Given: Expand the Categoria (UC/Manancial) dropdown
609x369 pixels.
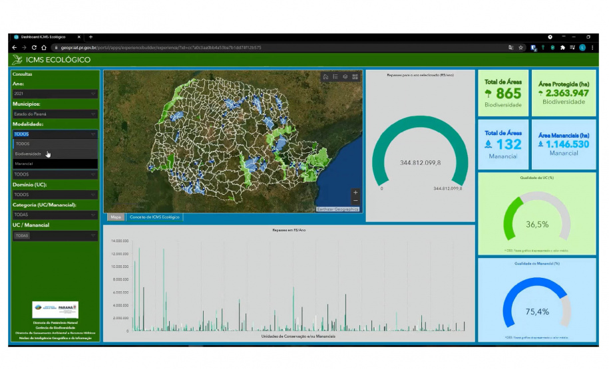Looking at the screenshot, I should pyautogui.click(x=55, y=215).
